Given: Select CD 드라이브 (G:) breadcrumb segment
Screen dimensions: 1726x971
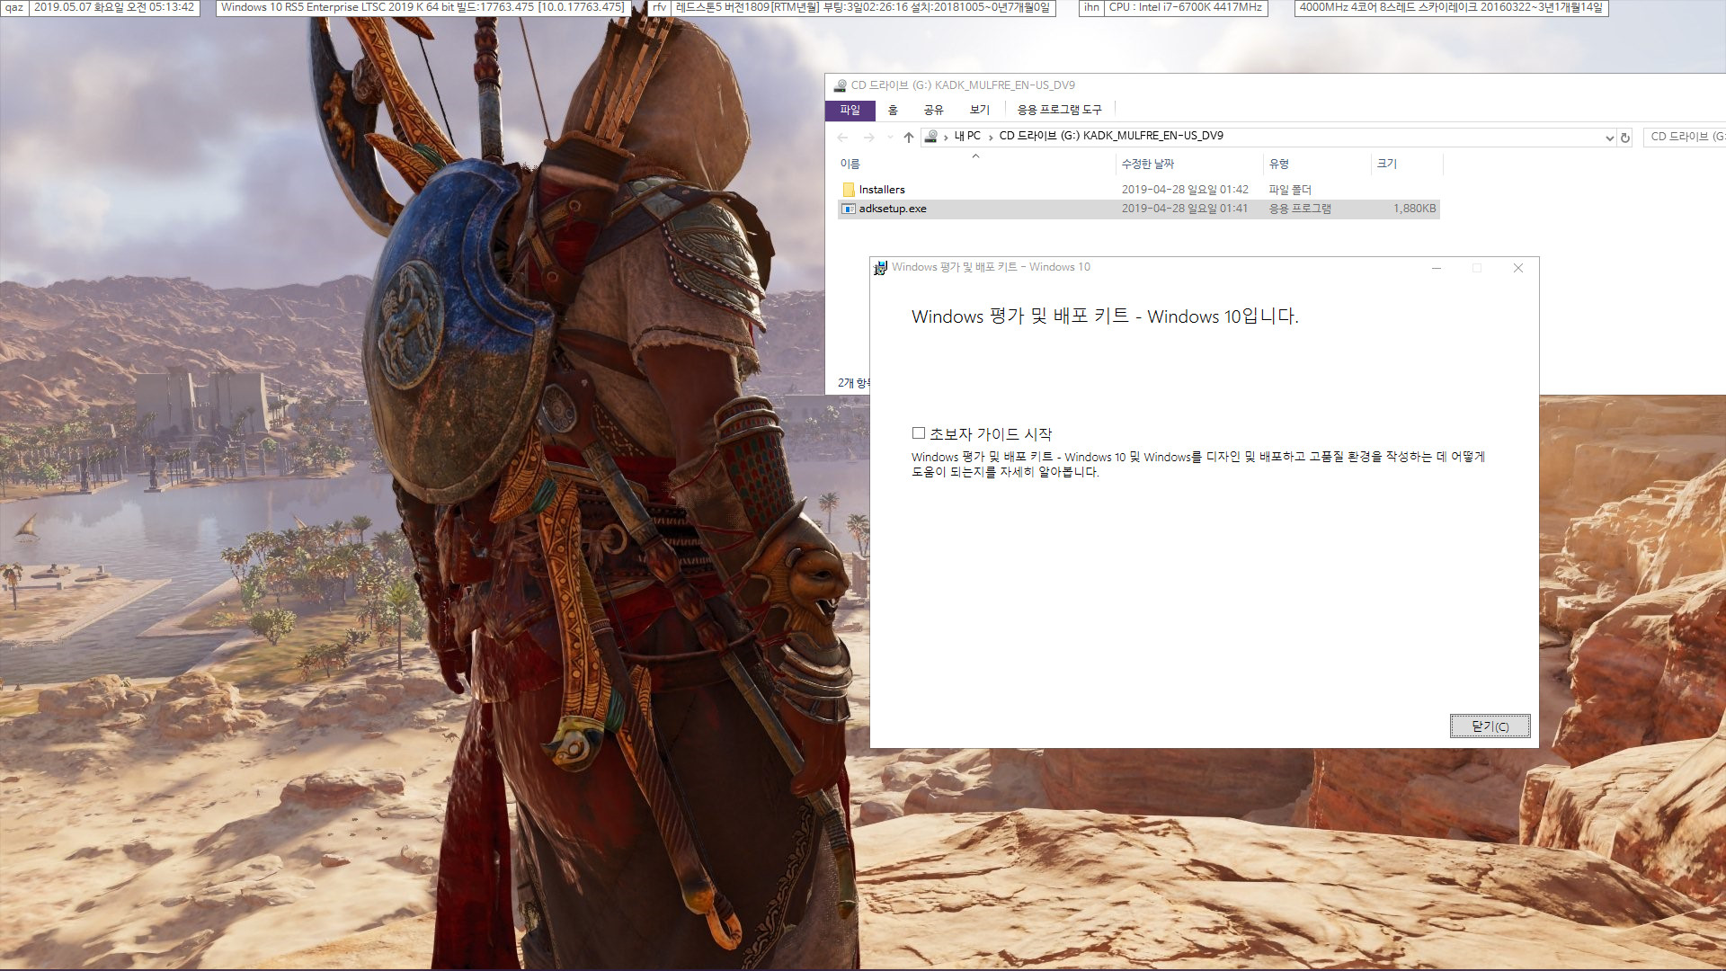Looking at the screenshot, I should point(1111,137).
